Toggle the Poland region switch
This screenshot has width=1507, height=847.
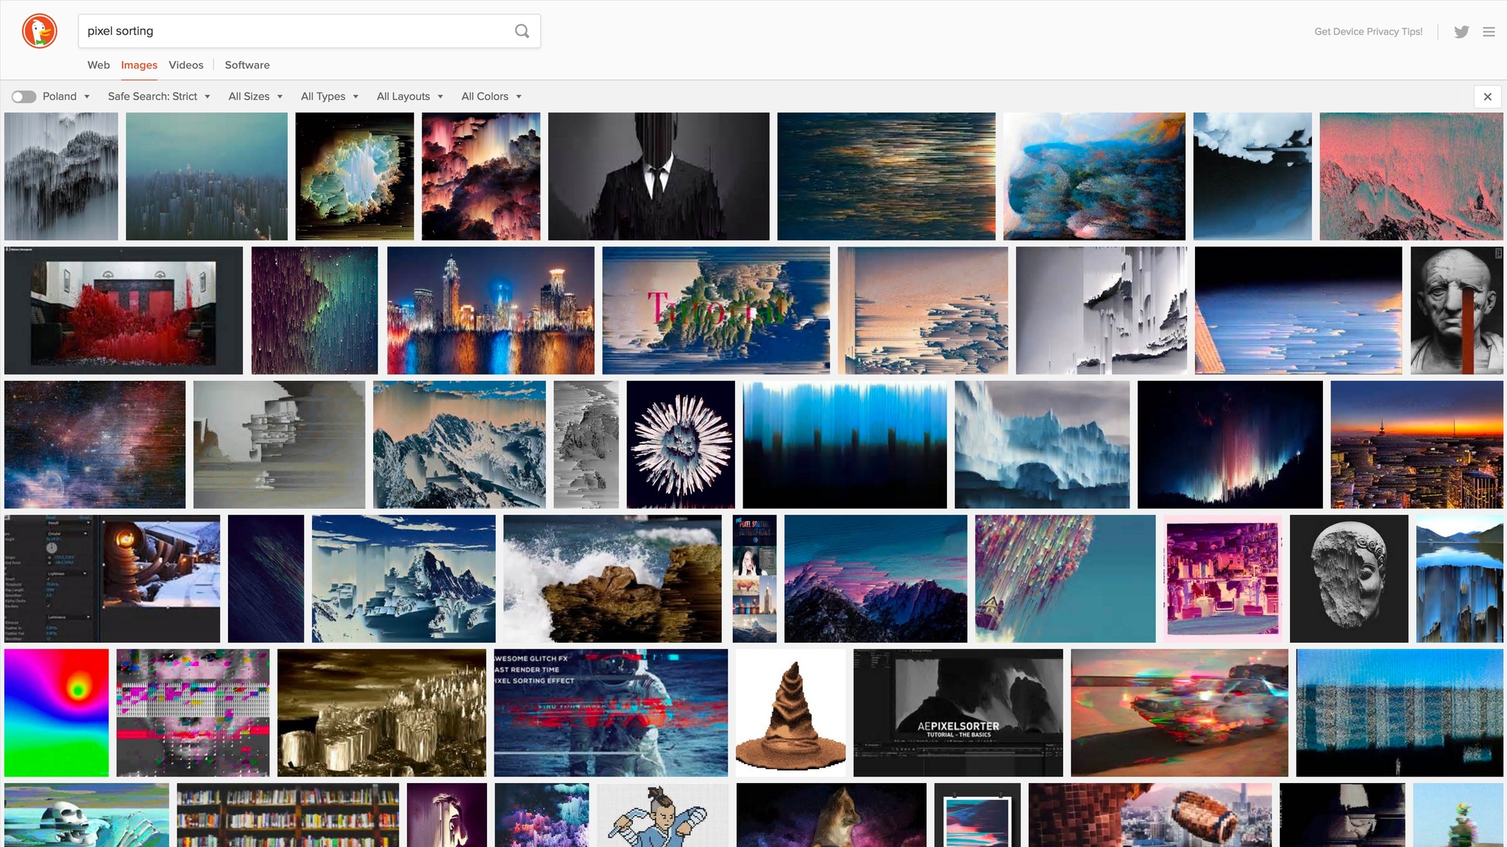point(24,96)
